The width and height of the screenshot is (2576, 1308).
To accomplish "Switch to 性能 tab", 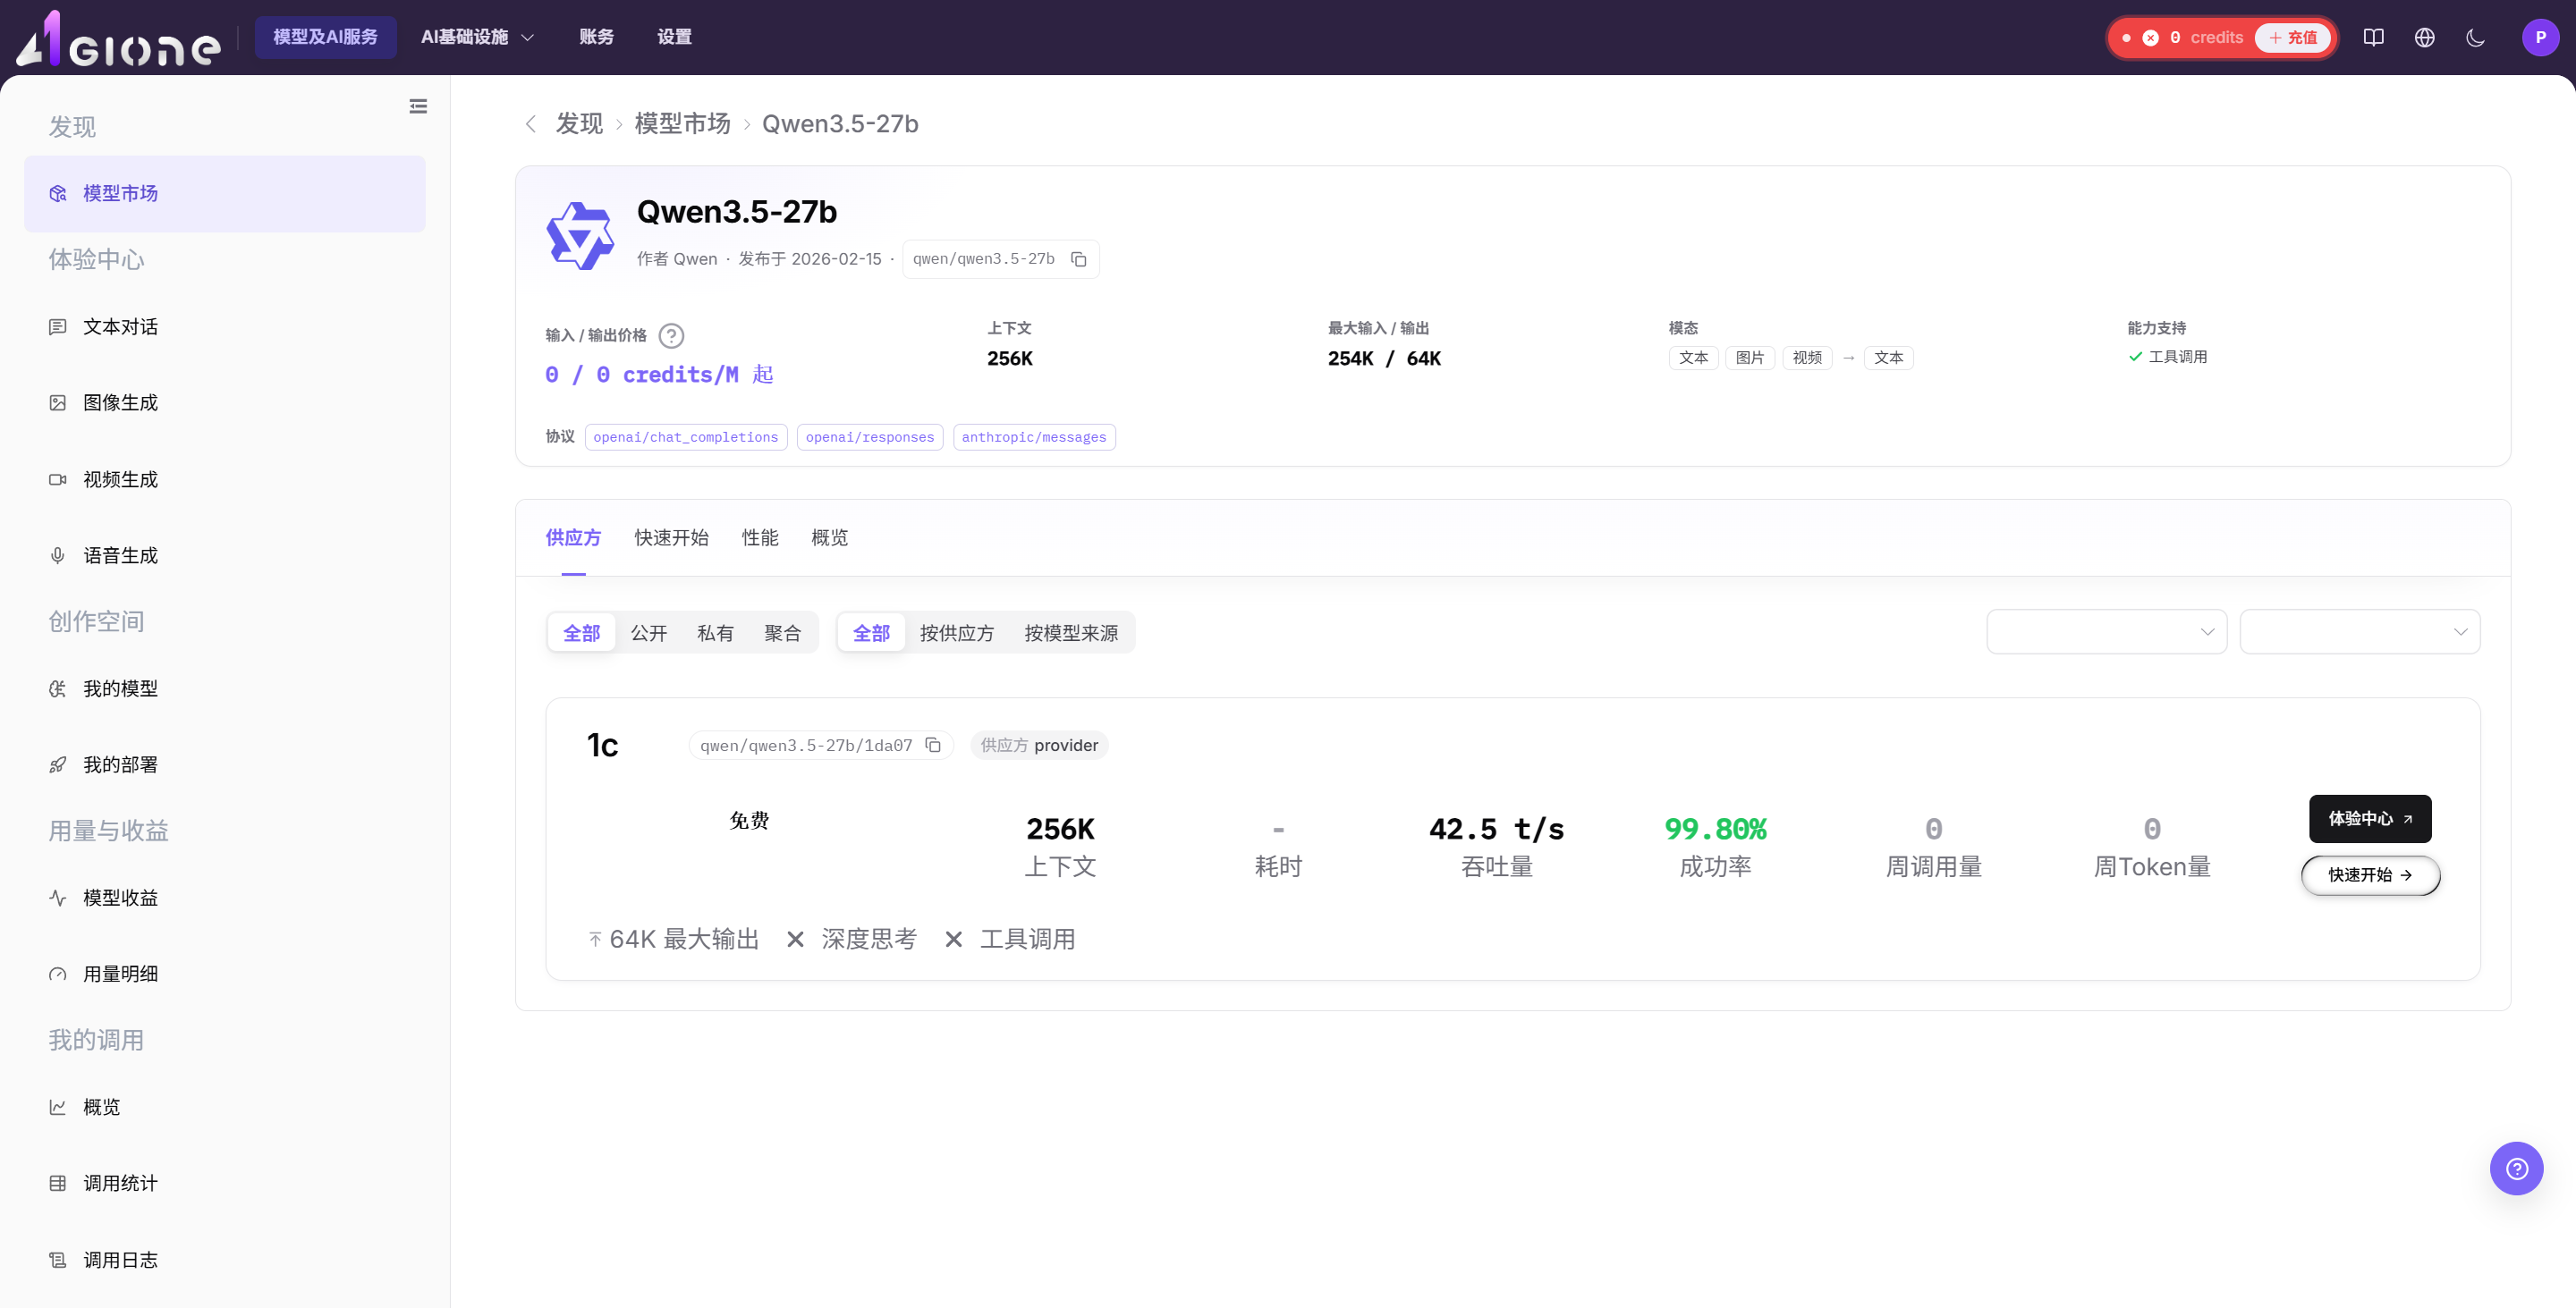I will point(760,537).
